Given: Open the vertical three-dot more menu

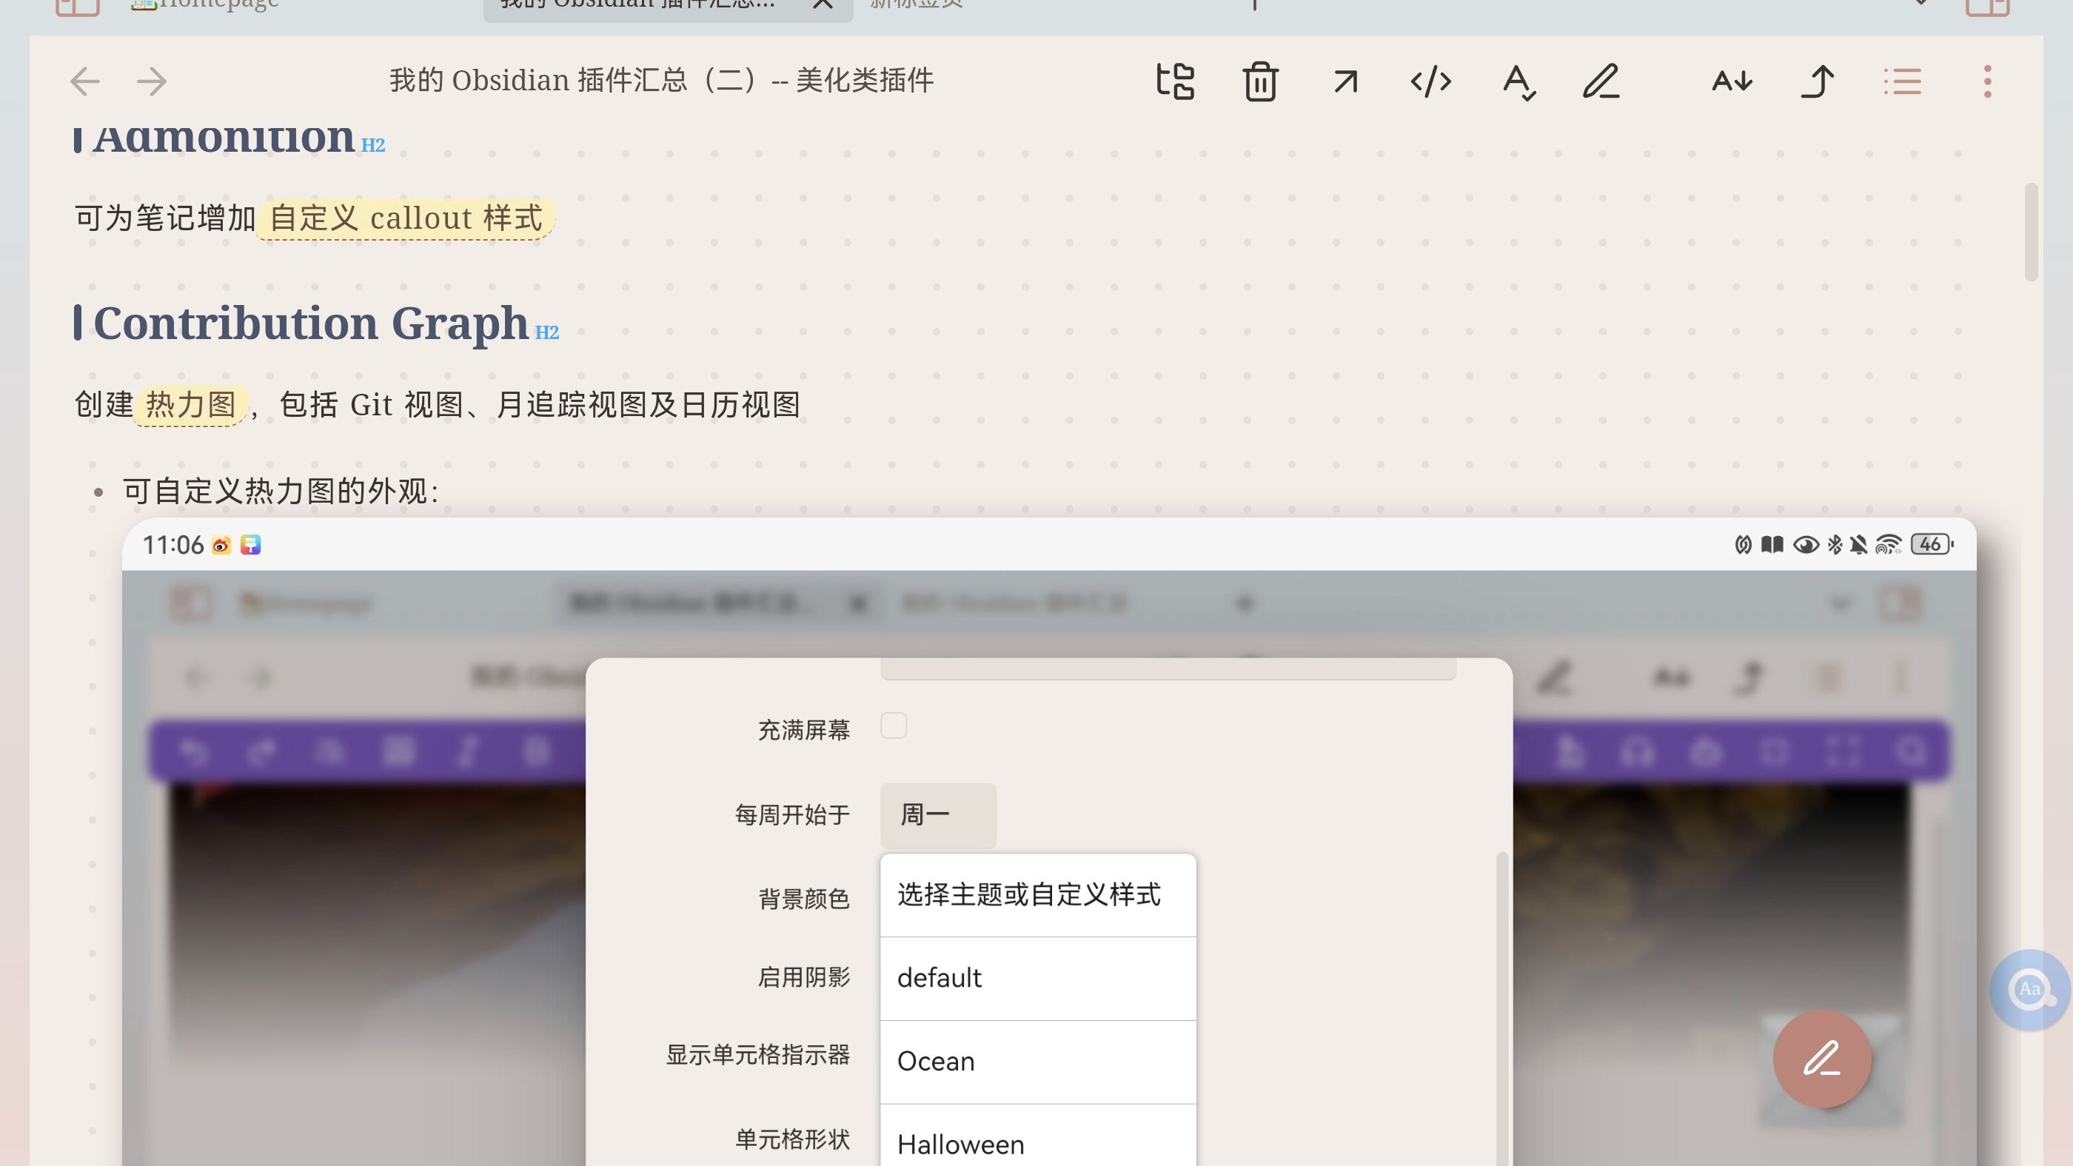Looking at the screenshot, I should [x=1988, y=81].
